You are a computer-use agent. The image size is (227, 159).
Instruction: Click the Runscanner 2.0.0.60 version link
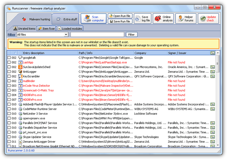click(x=21, y=150)
